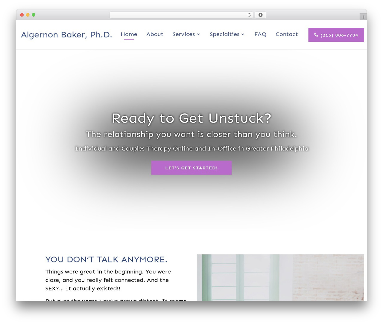Screen dimensions: 383x324
Task: Click the red close window dot
Action: pyautogui.click(x=22, y=15)
